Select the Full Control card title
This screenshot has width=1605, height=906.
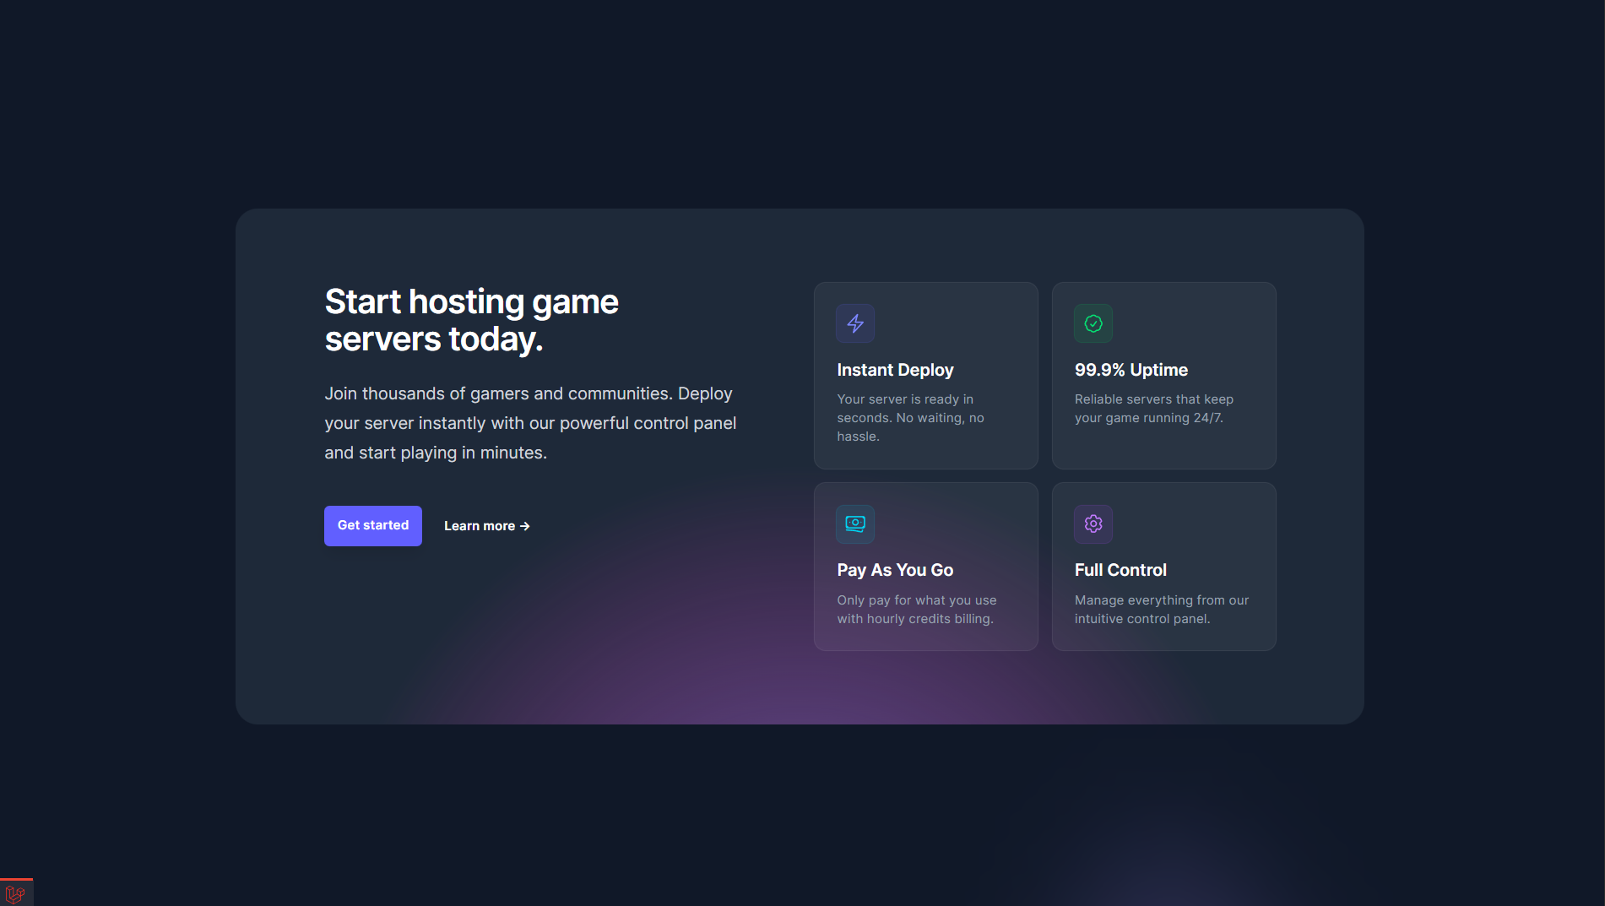pyautogui.click(x=1120, y=570)
